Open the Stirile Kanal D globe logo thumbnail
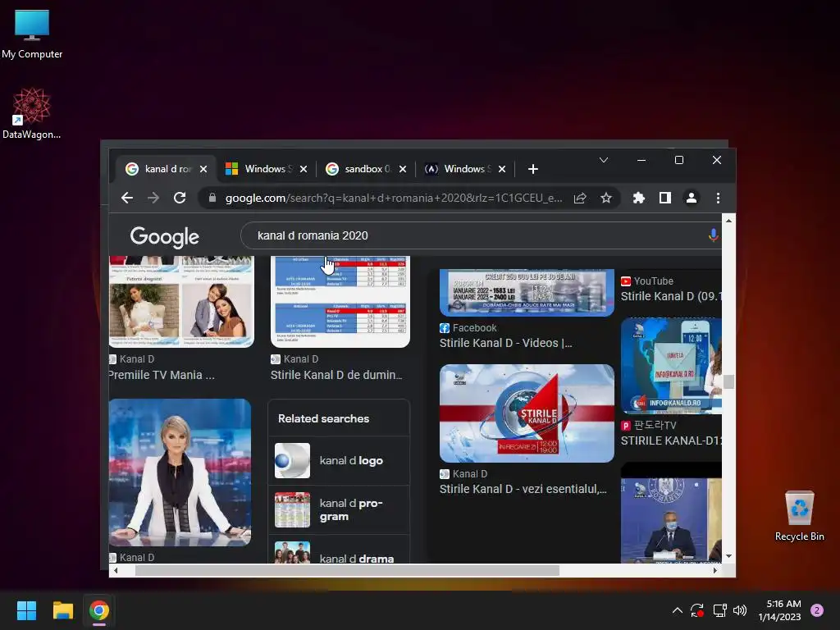Screen dimensions: 840x630 tap(527, 413)
